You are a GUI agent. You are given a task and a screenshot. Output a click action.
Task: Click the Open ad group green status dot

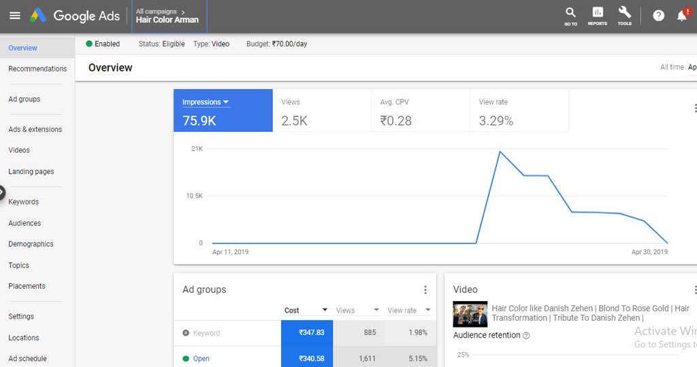coord(186,359)
